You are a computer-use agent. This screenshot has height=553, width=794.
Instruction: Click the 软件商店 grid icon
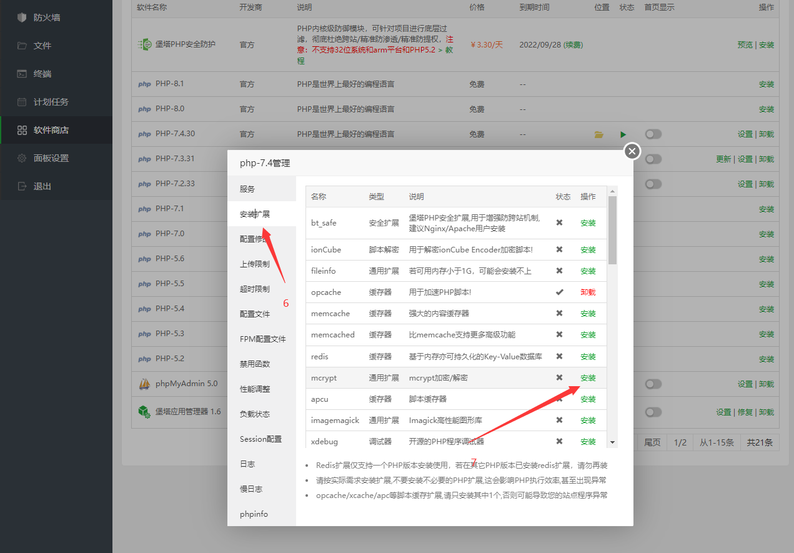(22, 130)
